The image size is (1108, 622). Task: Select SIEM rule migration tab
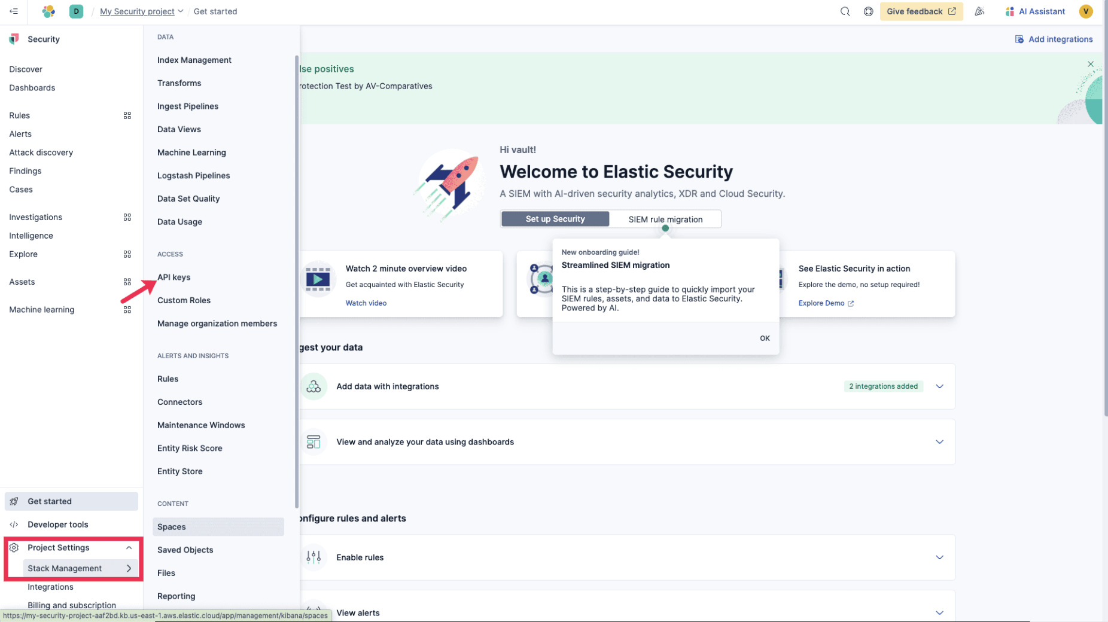click(x=665, y=219)
